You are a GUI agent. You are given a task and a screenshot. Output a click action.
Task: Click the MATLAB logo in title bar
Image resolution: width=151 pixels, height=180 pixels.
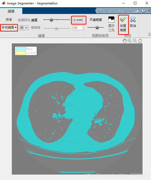click(4, 3)
